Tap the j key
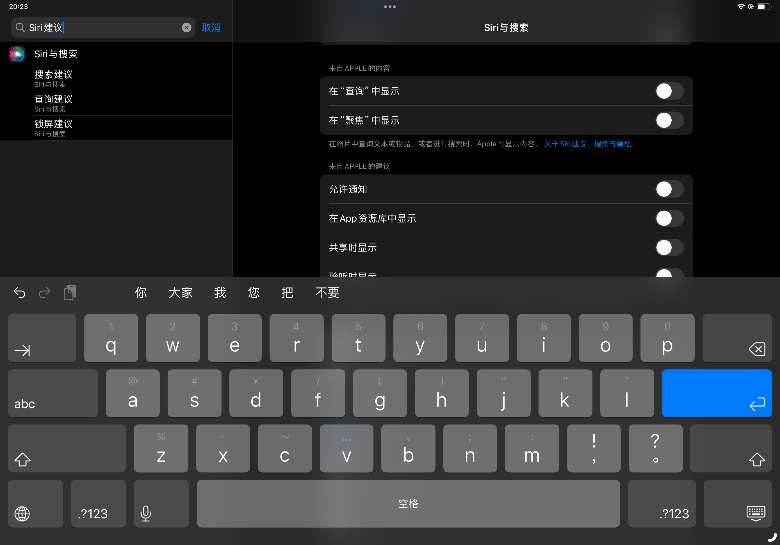Image resolution: width=780 pixels, height=545 pixels. coord(504,393)
